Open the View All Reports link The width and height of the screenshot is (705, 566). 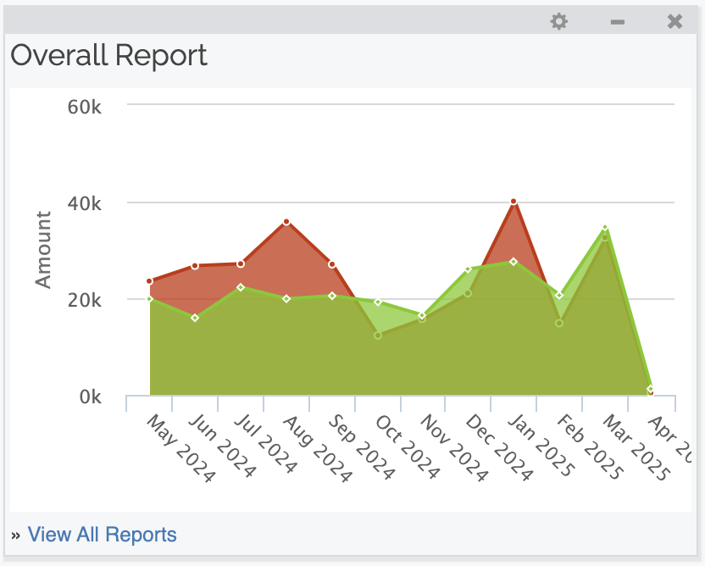(102, 535)
